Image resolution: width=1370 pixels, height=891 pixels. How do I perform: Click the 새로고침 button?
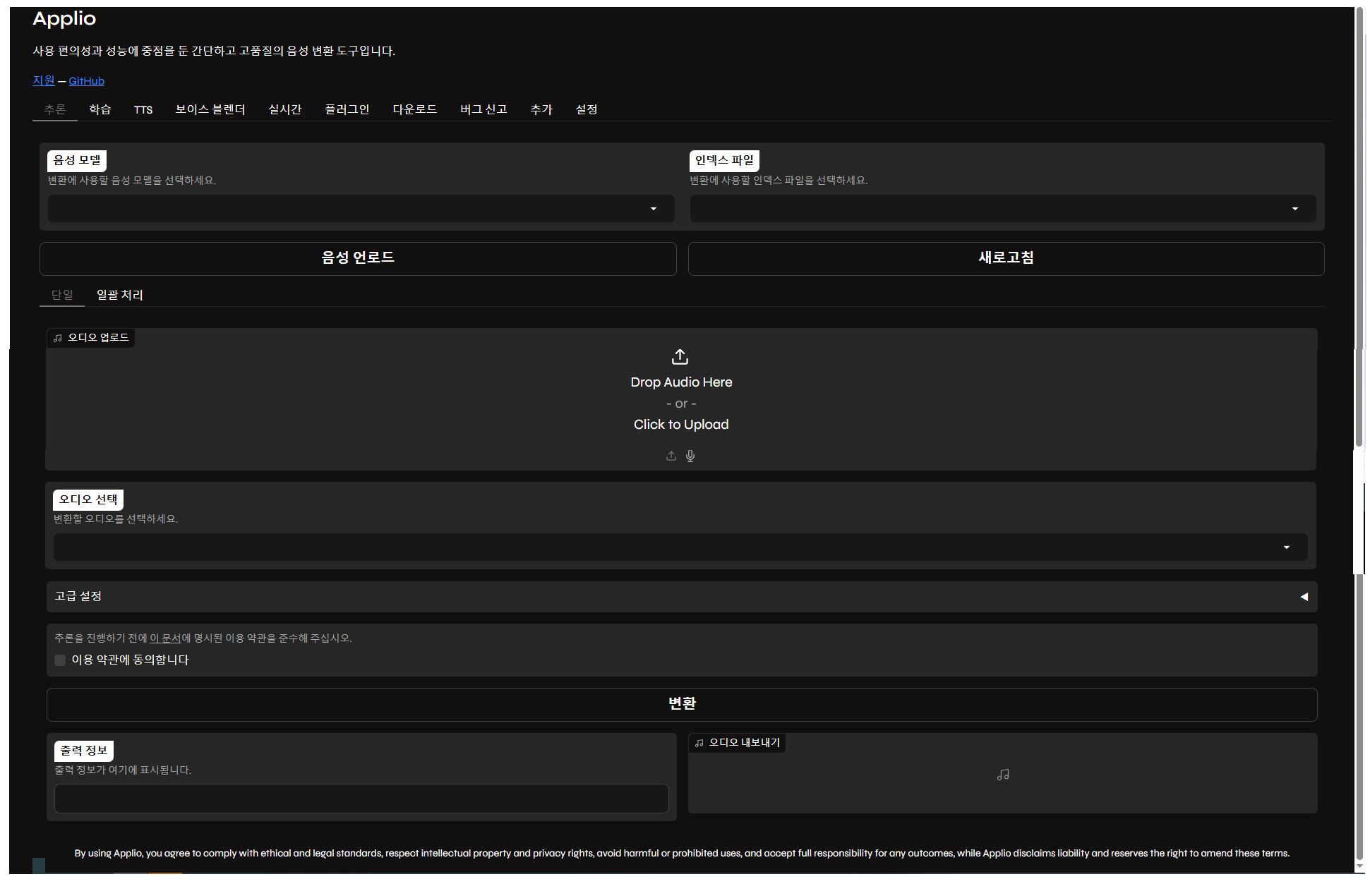1006,259
